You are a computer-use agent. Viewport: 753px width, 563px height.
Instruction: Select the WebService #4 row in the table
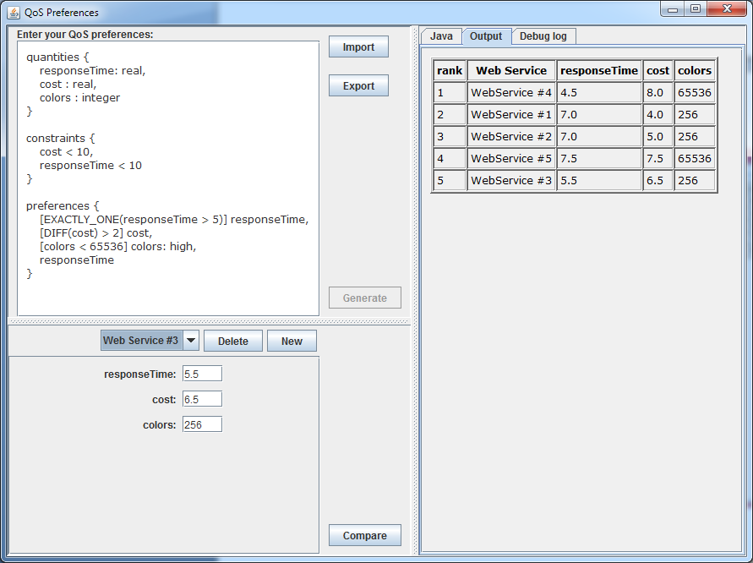(511, 92)
